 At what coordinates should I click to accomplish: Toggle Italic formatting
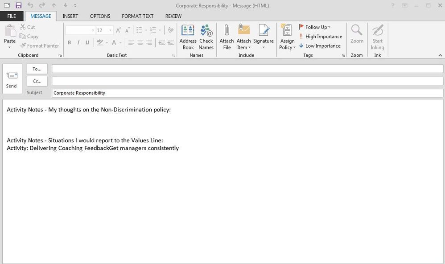click(x=78, y=42)
